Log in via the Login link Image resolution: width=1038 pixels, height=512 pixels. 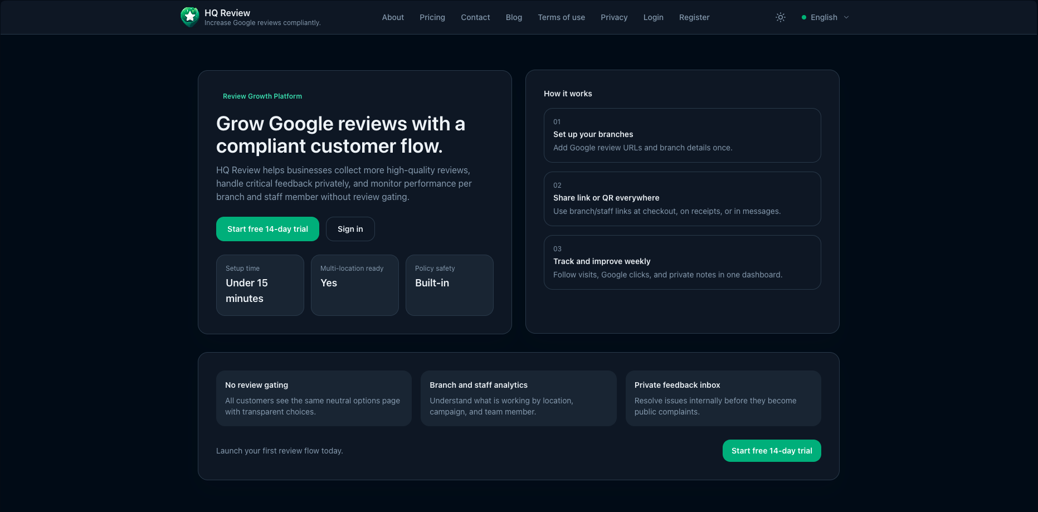pyautogui.click(x=653, y=17)
